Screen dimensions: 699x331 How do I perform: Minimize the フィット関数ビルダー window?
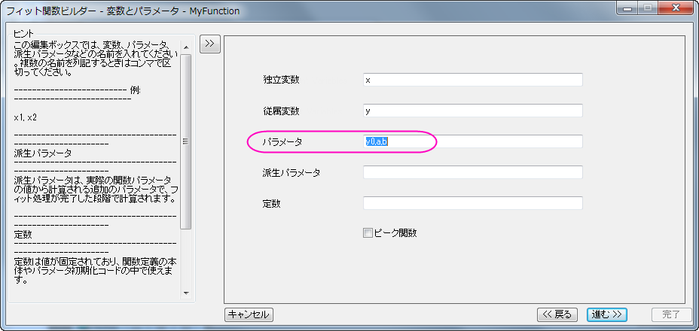pyautogui.click(x=628, y=8)
